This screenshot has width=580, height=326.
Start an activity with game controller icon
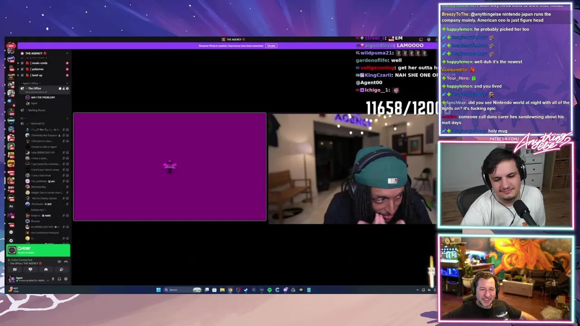click(x=46, y=269)
